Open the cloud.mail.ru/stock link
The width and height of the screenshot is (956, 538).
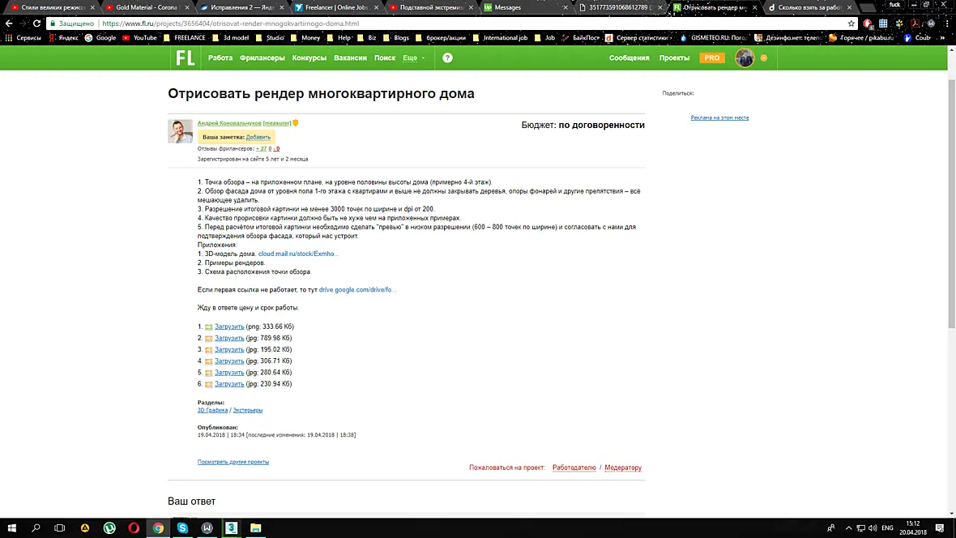point(297,254)
